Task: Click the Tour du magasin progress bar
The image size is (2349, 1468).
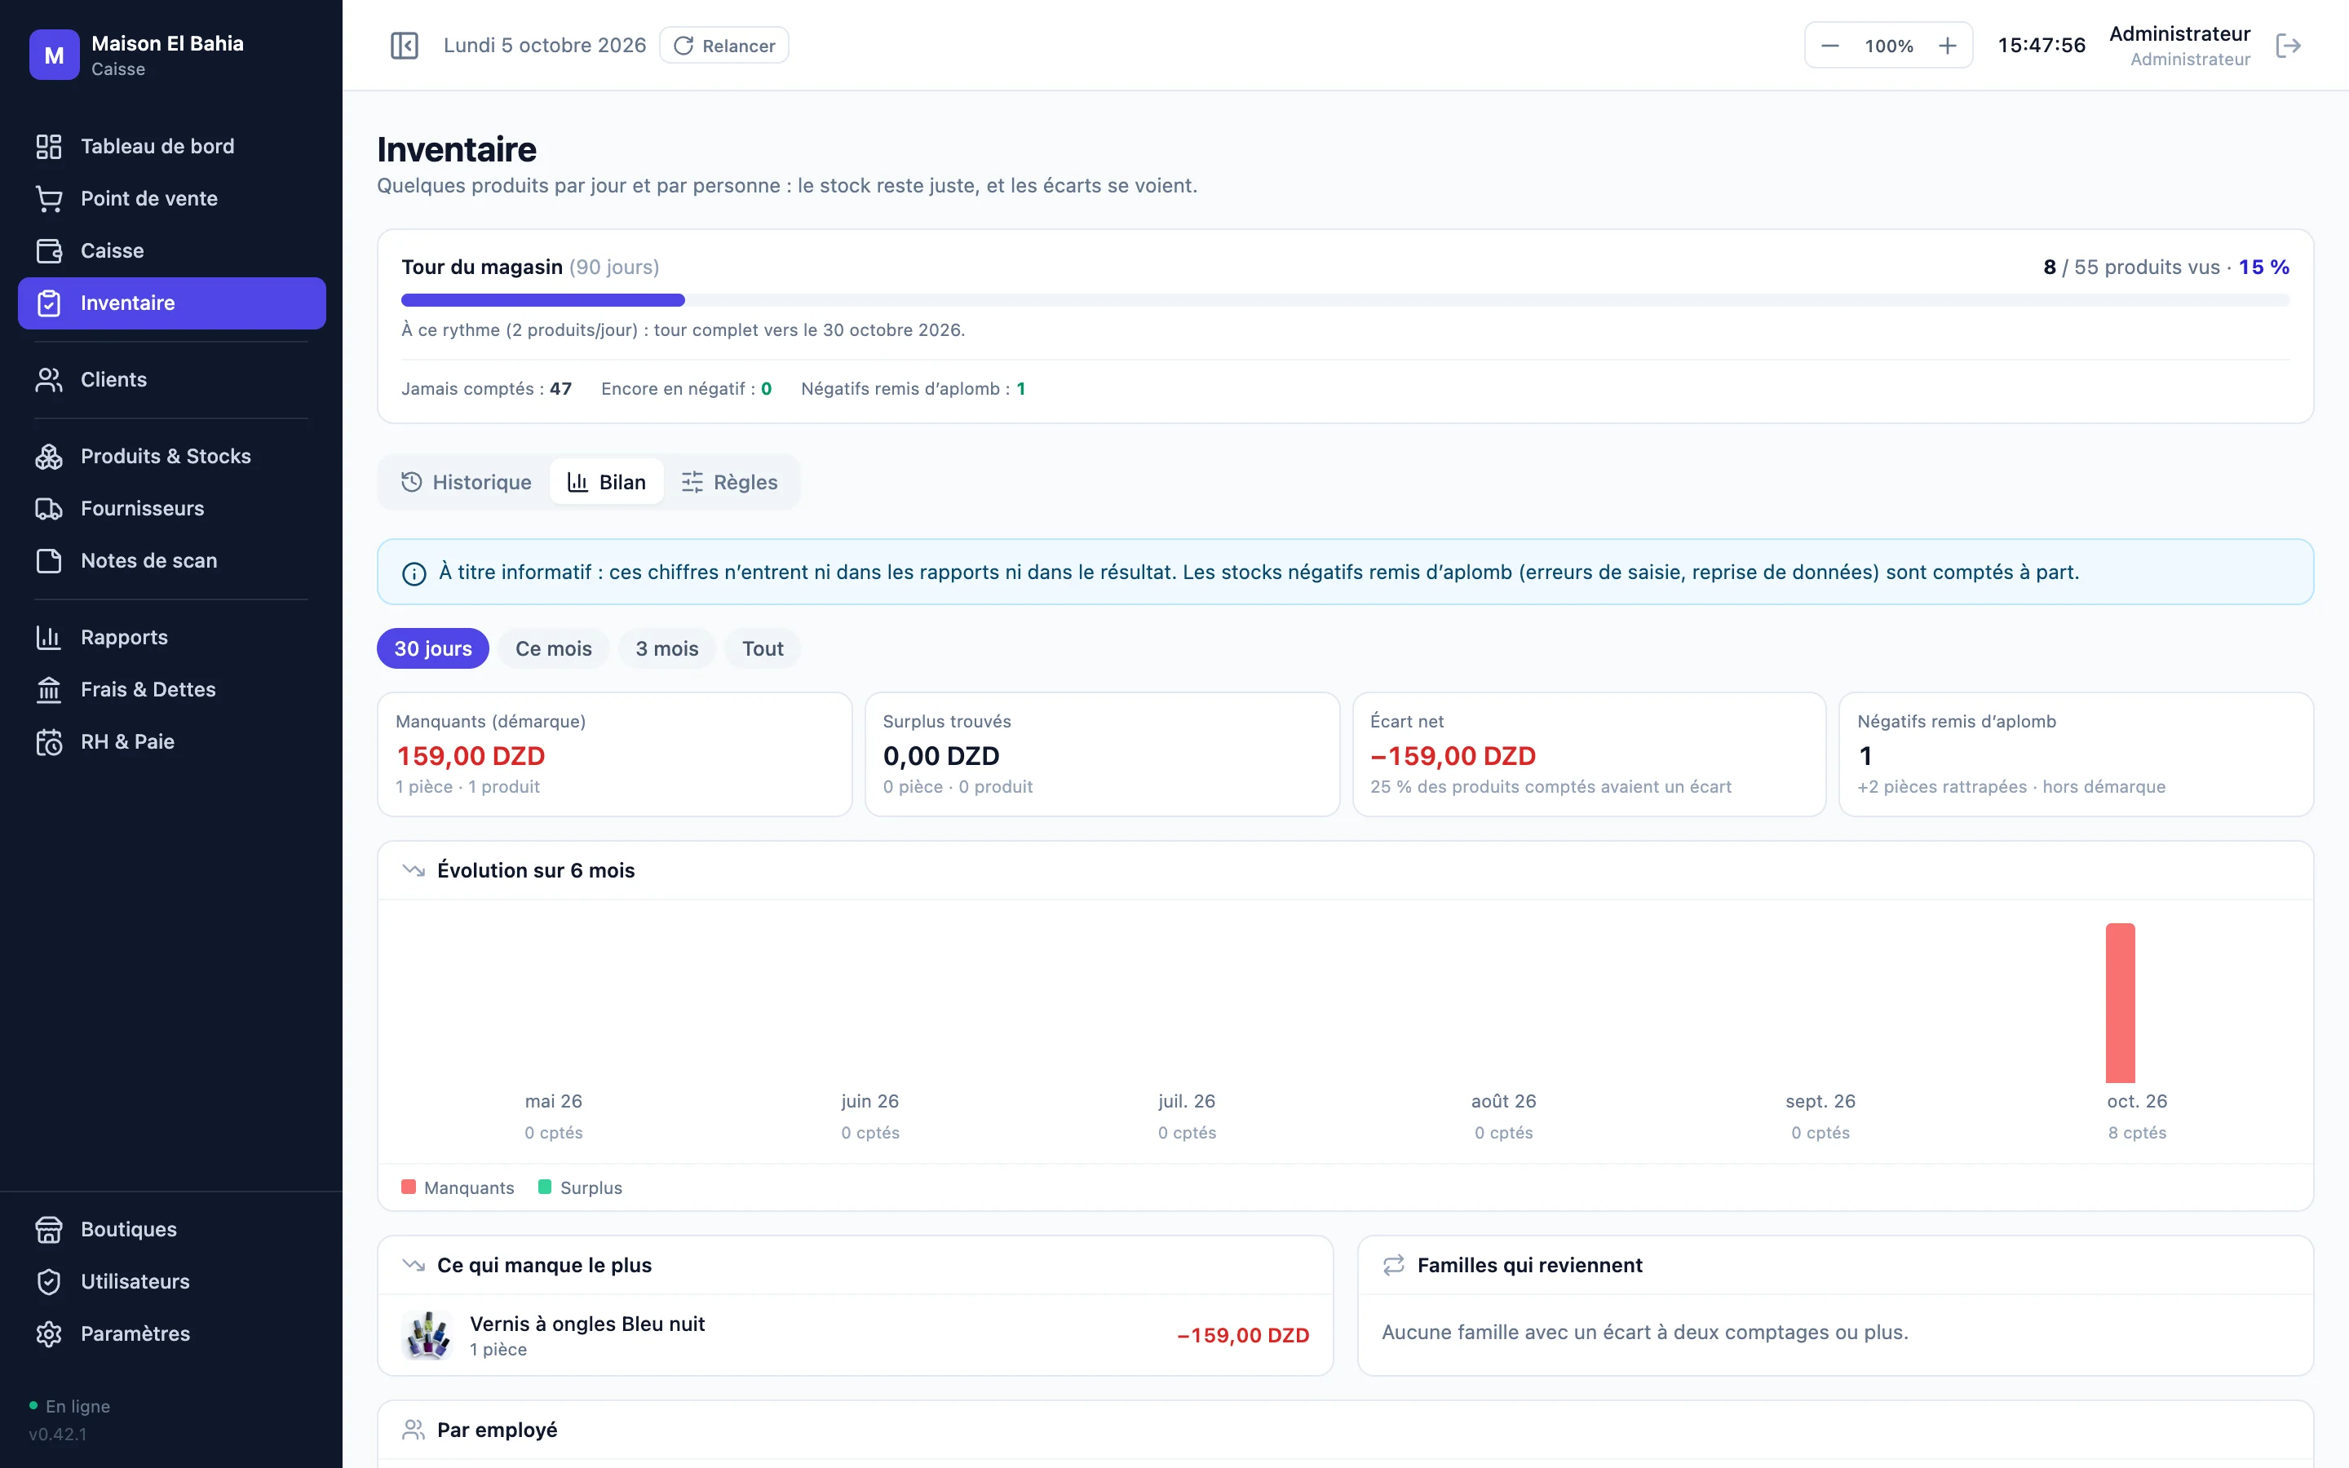Action: pos(1345,300)
